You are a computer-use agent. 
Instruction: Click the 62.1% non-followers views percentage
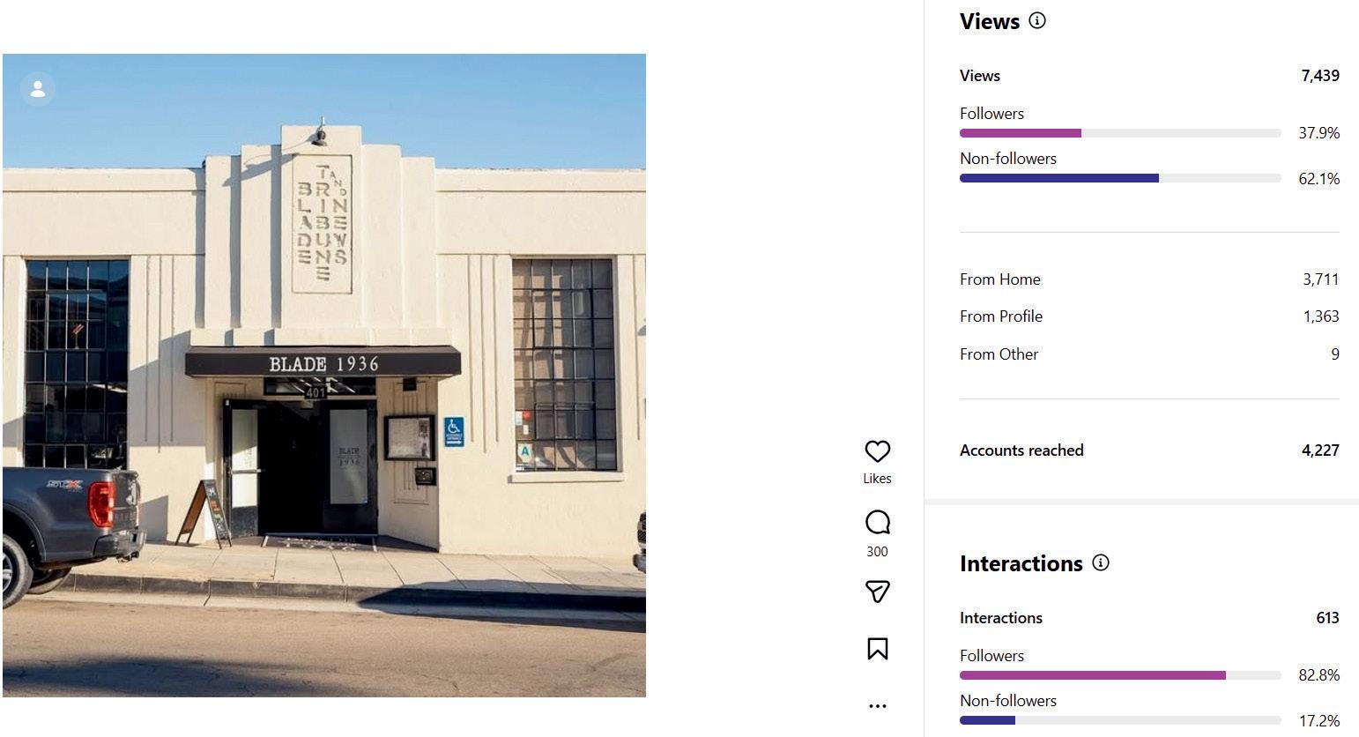(x=1319, y=179)
